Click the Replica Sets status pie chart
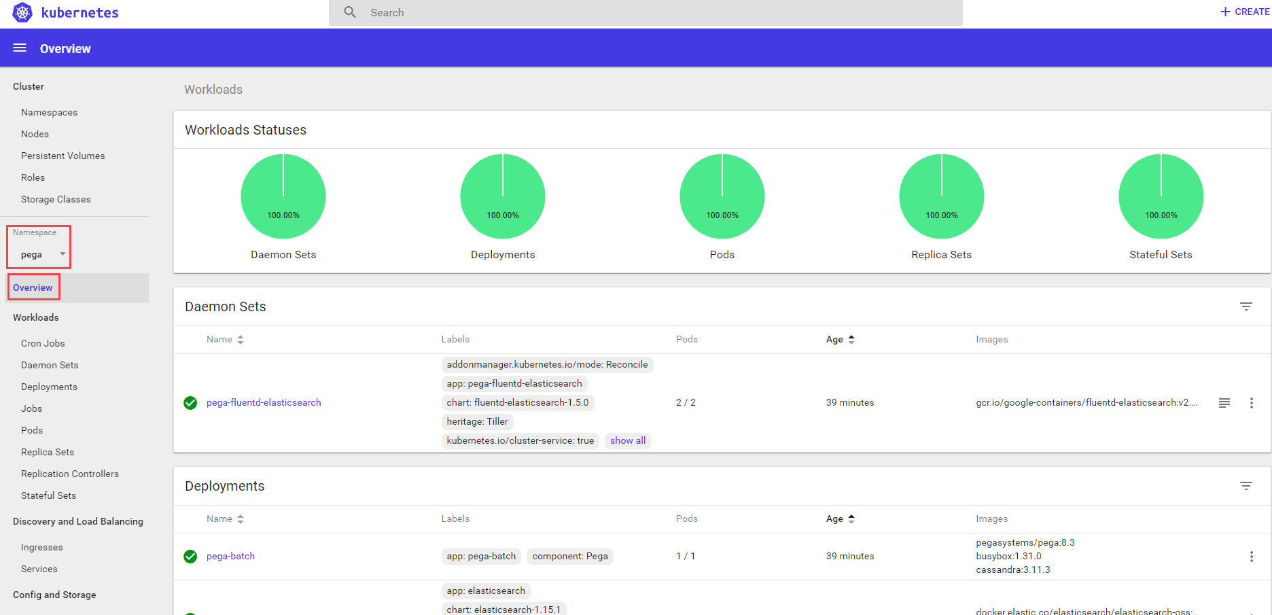Image resolution: width=1272 pixels, height=615 pixels. tap(942, 196)
